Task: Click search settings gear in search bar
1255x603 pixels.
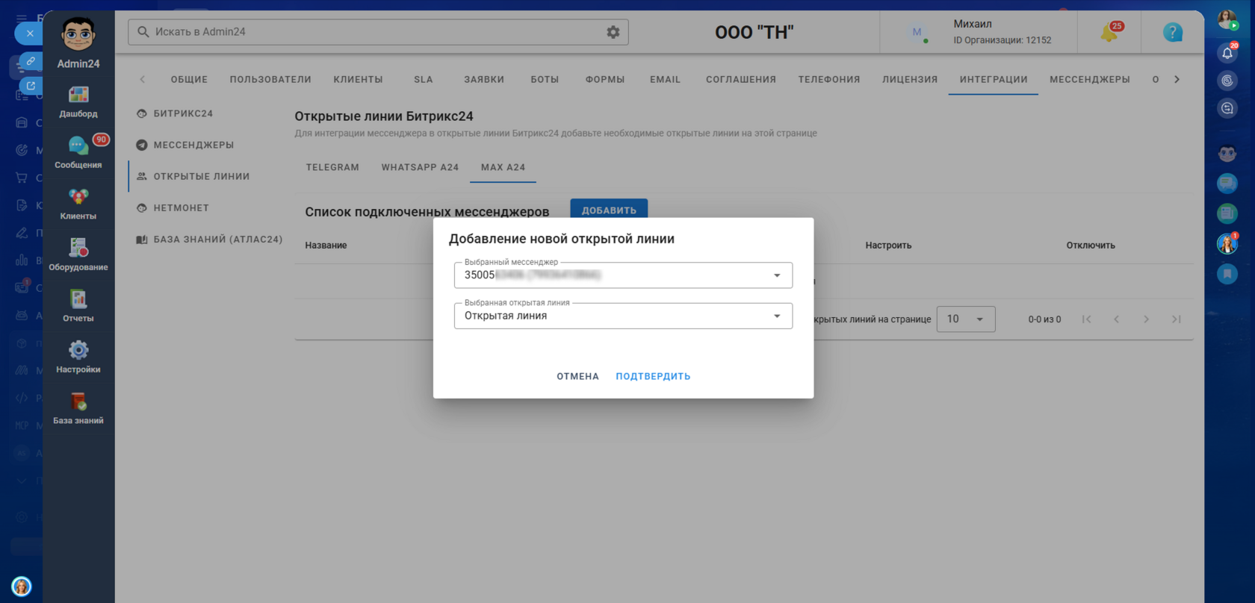Action: [613, 32]
